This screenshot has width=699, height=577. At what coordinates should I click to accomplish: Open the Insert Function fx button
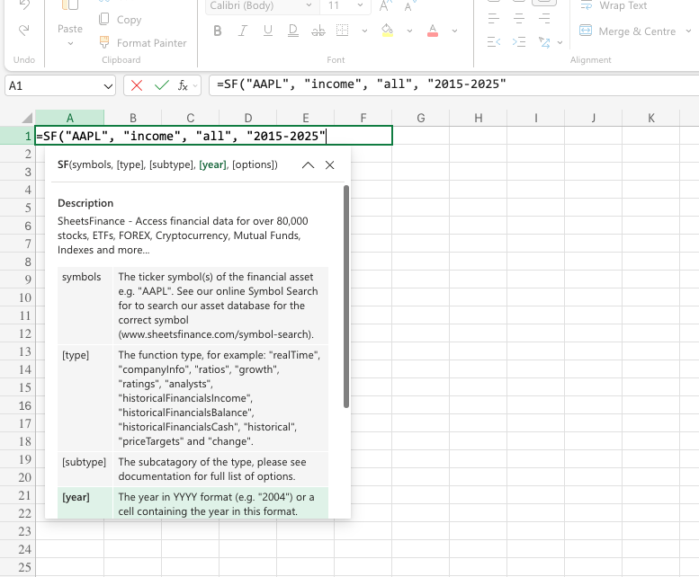[183, 85]
